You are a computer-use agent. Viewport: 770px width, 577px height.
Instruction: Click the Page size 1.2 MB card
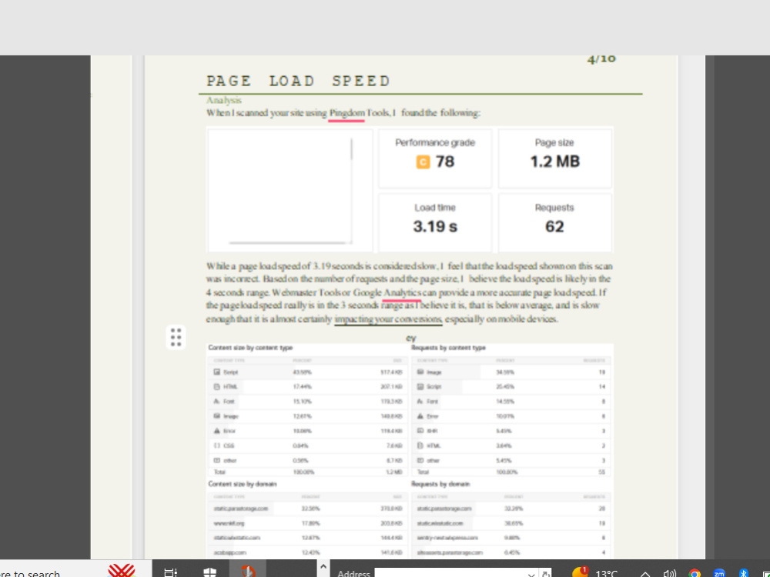(x=555, y=158)
